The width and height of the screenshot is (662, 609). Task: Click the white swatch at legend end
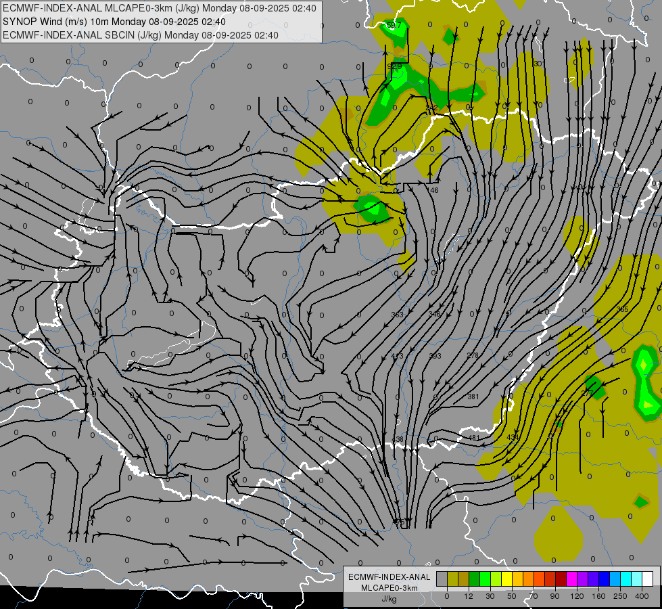click(x=648, y=579)
